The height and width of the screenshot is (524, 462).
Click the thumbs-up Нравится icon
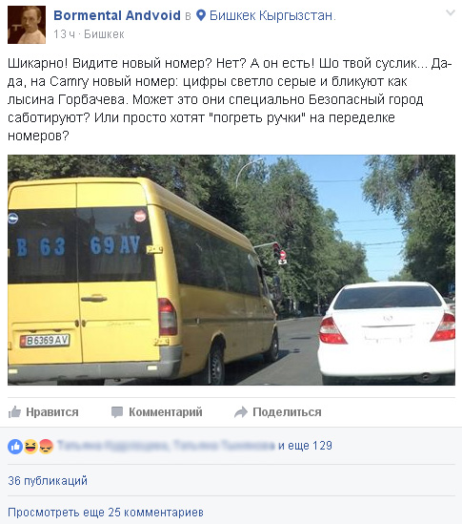pos(14,412)
